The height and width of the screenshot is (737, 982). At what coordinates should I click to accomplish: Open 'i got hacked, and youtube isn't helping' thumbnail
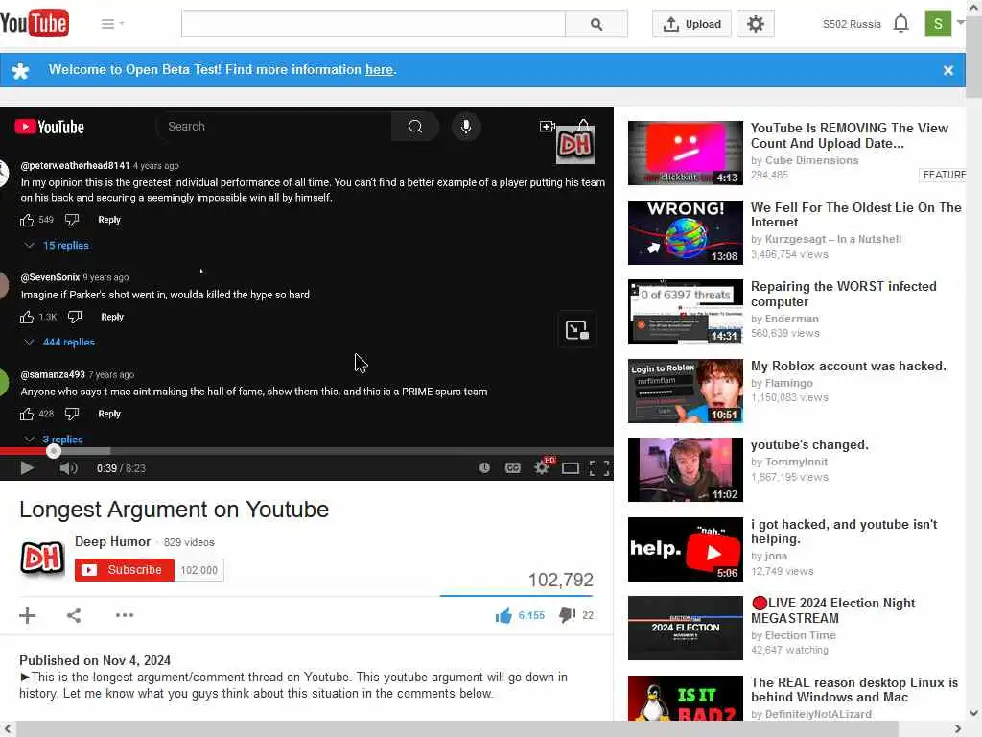[x=685, y=549]
